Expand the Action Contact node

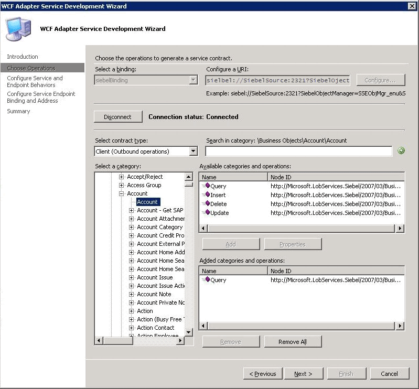[131, 328]
